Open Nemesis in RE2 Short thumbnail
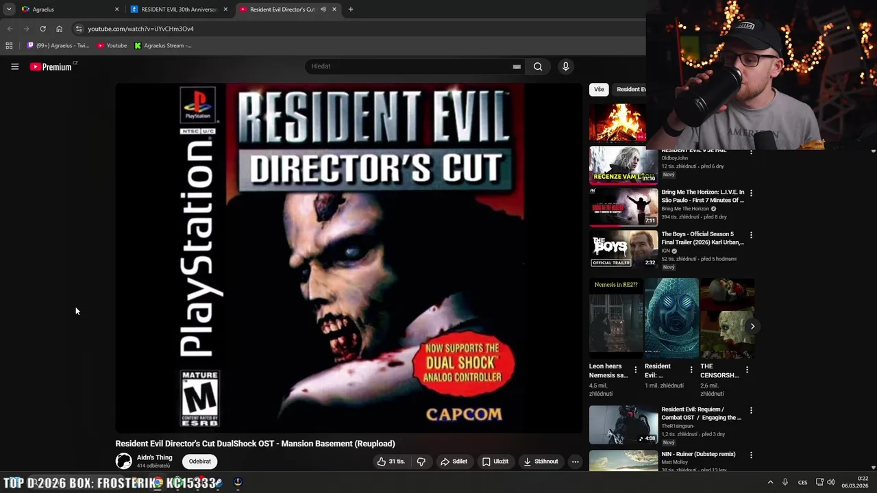Viewport: 877px width, 493px height. pyautogui.click(x=616, y=318)
